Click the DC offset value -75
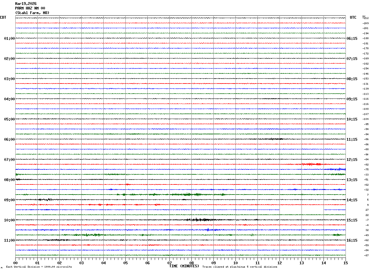Viewport: 370px width, 271px height. pos(366,170)
